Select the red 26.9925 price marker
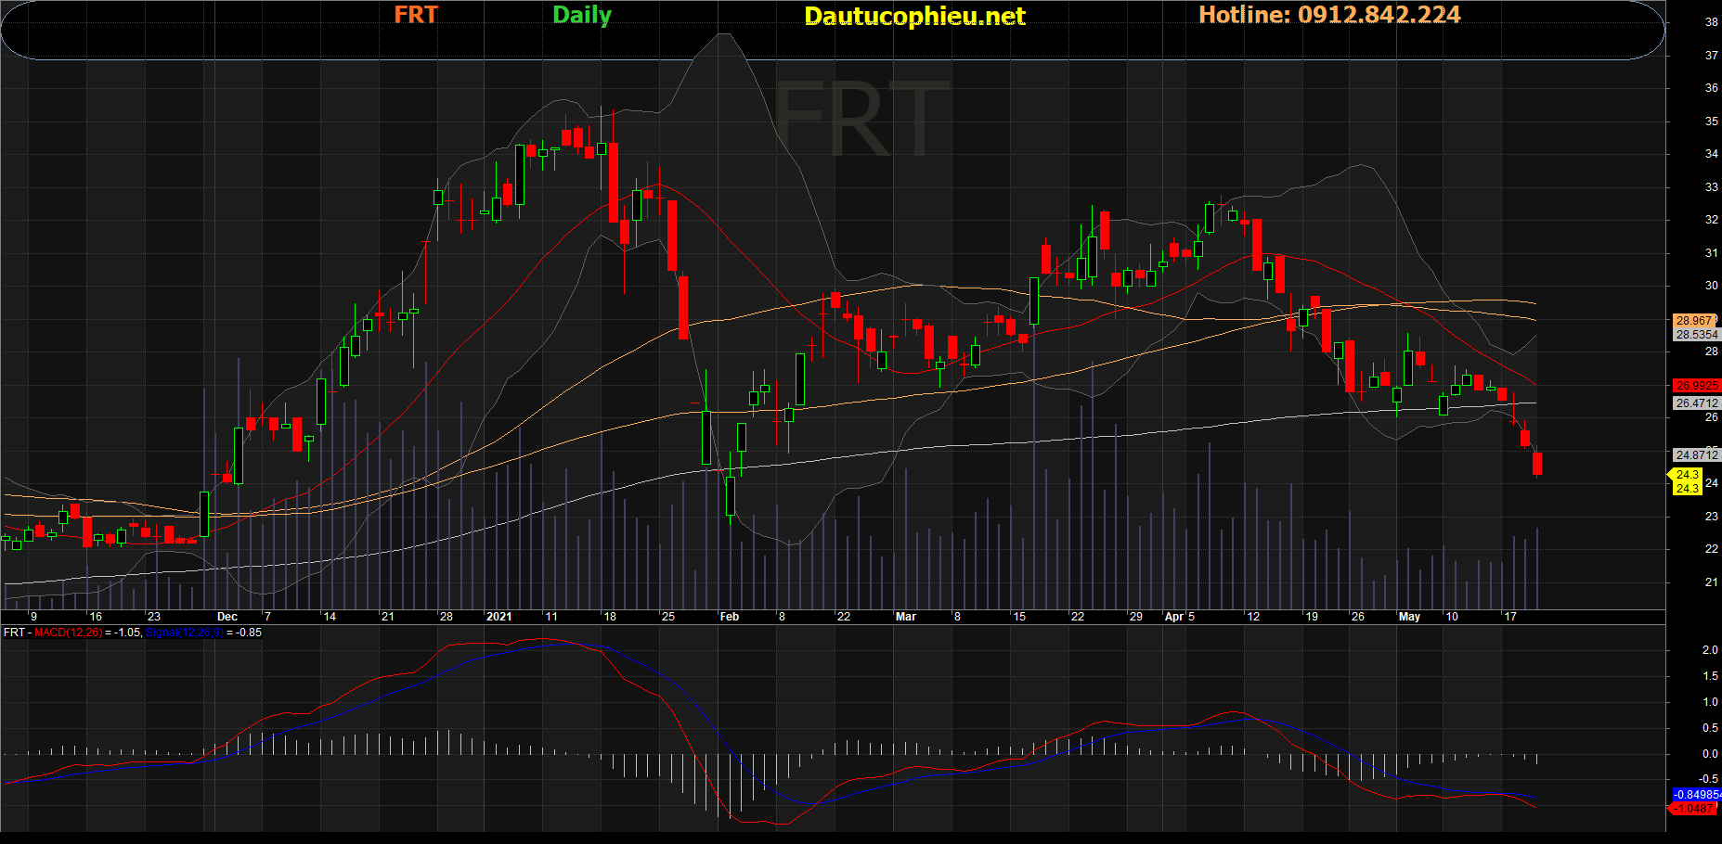The height and width of the screenshot is (844, 1722). tap(1697, 386)
